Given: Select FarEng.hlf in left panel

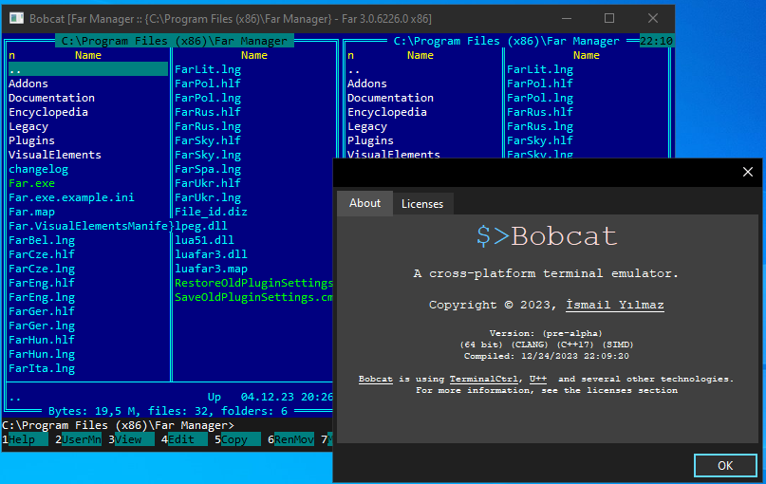Looking at the screenshot, I should tap(42, 283).
